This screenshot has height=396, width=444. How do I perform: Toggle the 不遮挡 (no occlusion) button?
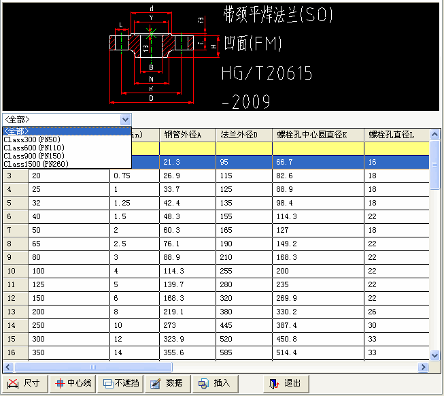pyautogui.click(x=120, y=384)
